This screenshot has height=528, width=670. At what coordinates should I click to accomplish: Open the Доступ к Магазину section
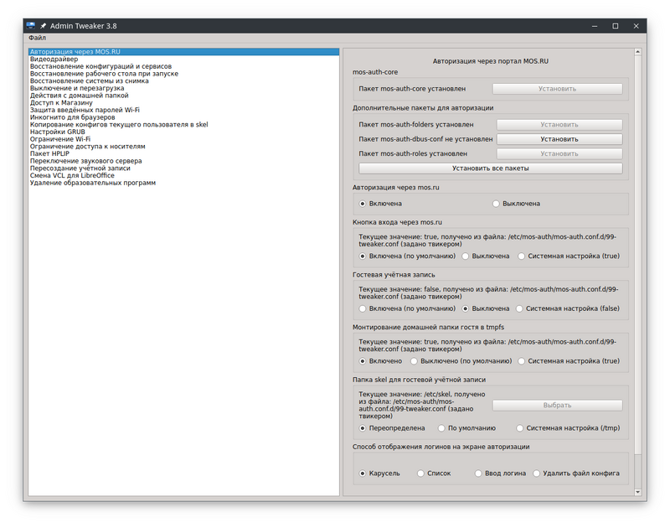(58, 103)
